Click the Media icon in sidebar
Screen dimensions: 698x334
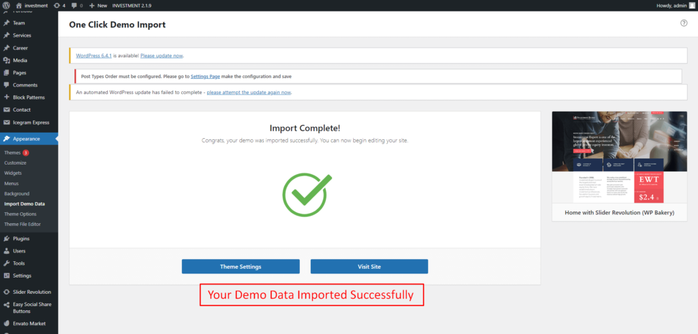[x=7, y=61]
